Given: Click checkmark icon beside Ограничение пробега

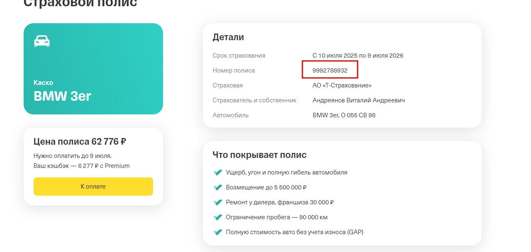Looking at the screenshot, I should click(218, 217).
